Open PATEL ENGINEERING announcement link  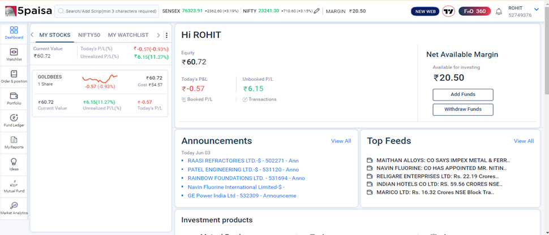(243, 169)
